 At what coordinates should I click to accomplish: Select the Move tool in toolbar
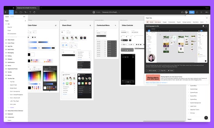(x=11, y=12)
